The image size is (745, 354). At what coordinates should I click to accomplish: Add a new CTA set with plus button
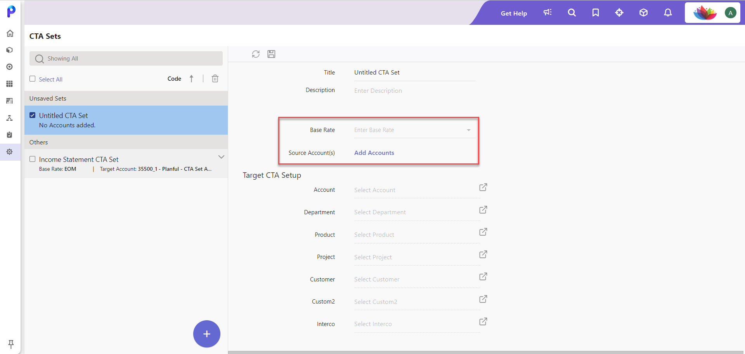pyautogui.click(x=207, y=334)
